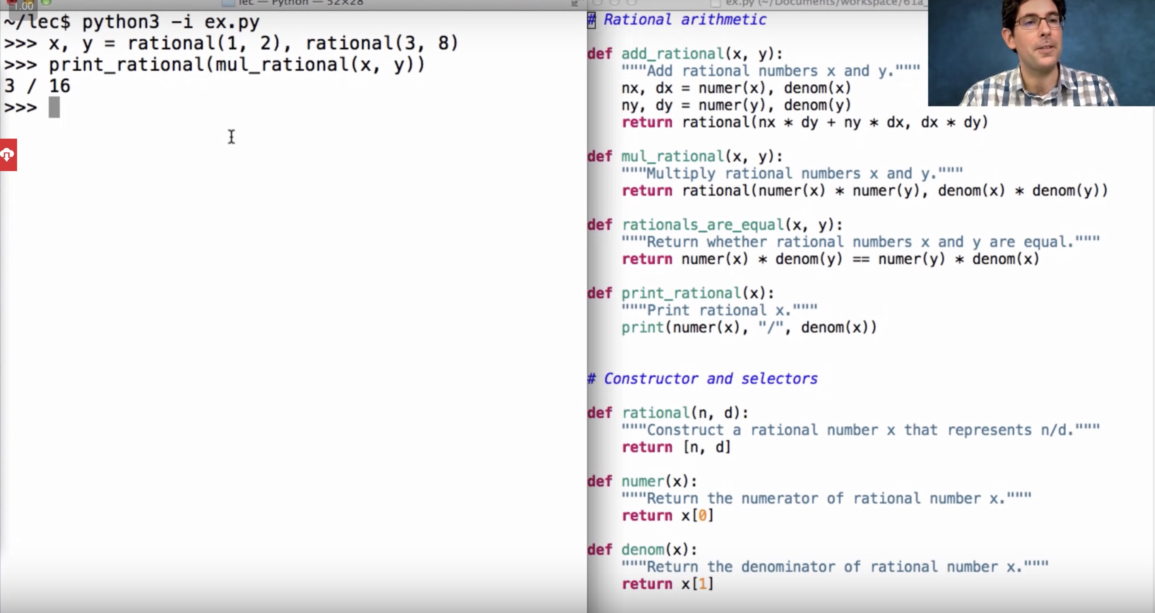The height and width of the screenshot is (613, 1155).
Task: Click the 'Multiply rational numbers x and y.' docstring
Action: [x=792, y=174]
